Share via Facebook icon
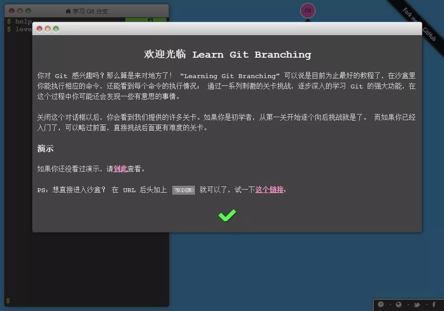The image size is (444, 311). [434, 304]
